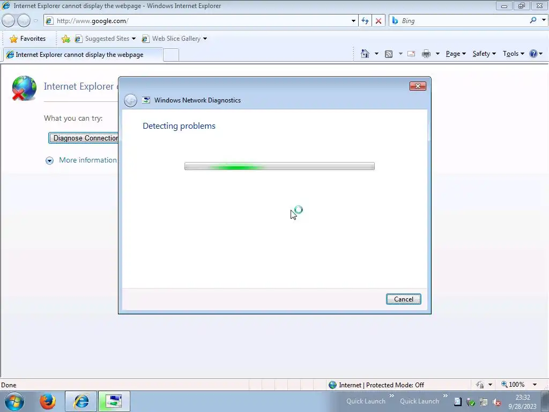Click the network tray icon

(x=484, y=402)
